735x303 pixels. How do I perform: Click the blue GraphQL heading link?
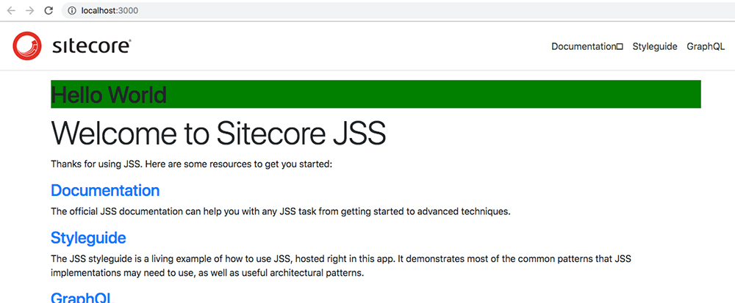82,297
